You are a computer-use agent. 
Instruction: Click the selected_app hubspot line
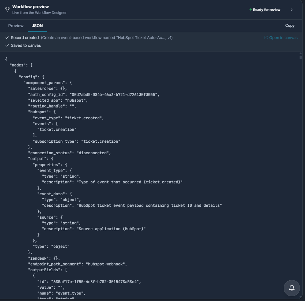pos(58,100)
